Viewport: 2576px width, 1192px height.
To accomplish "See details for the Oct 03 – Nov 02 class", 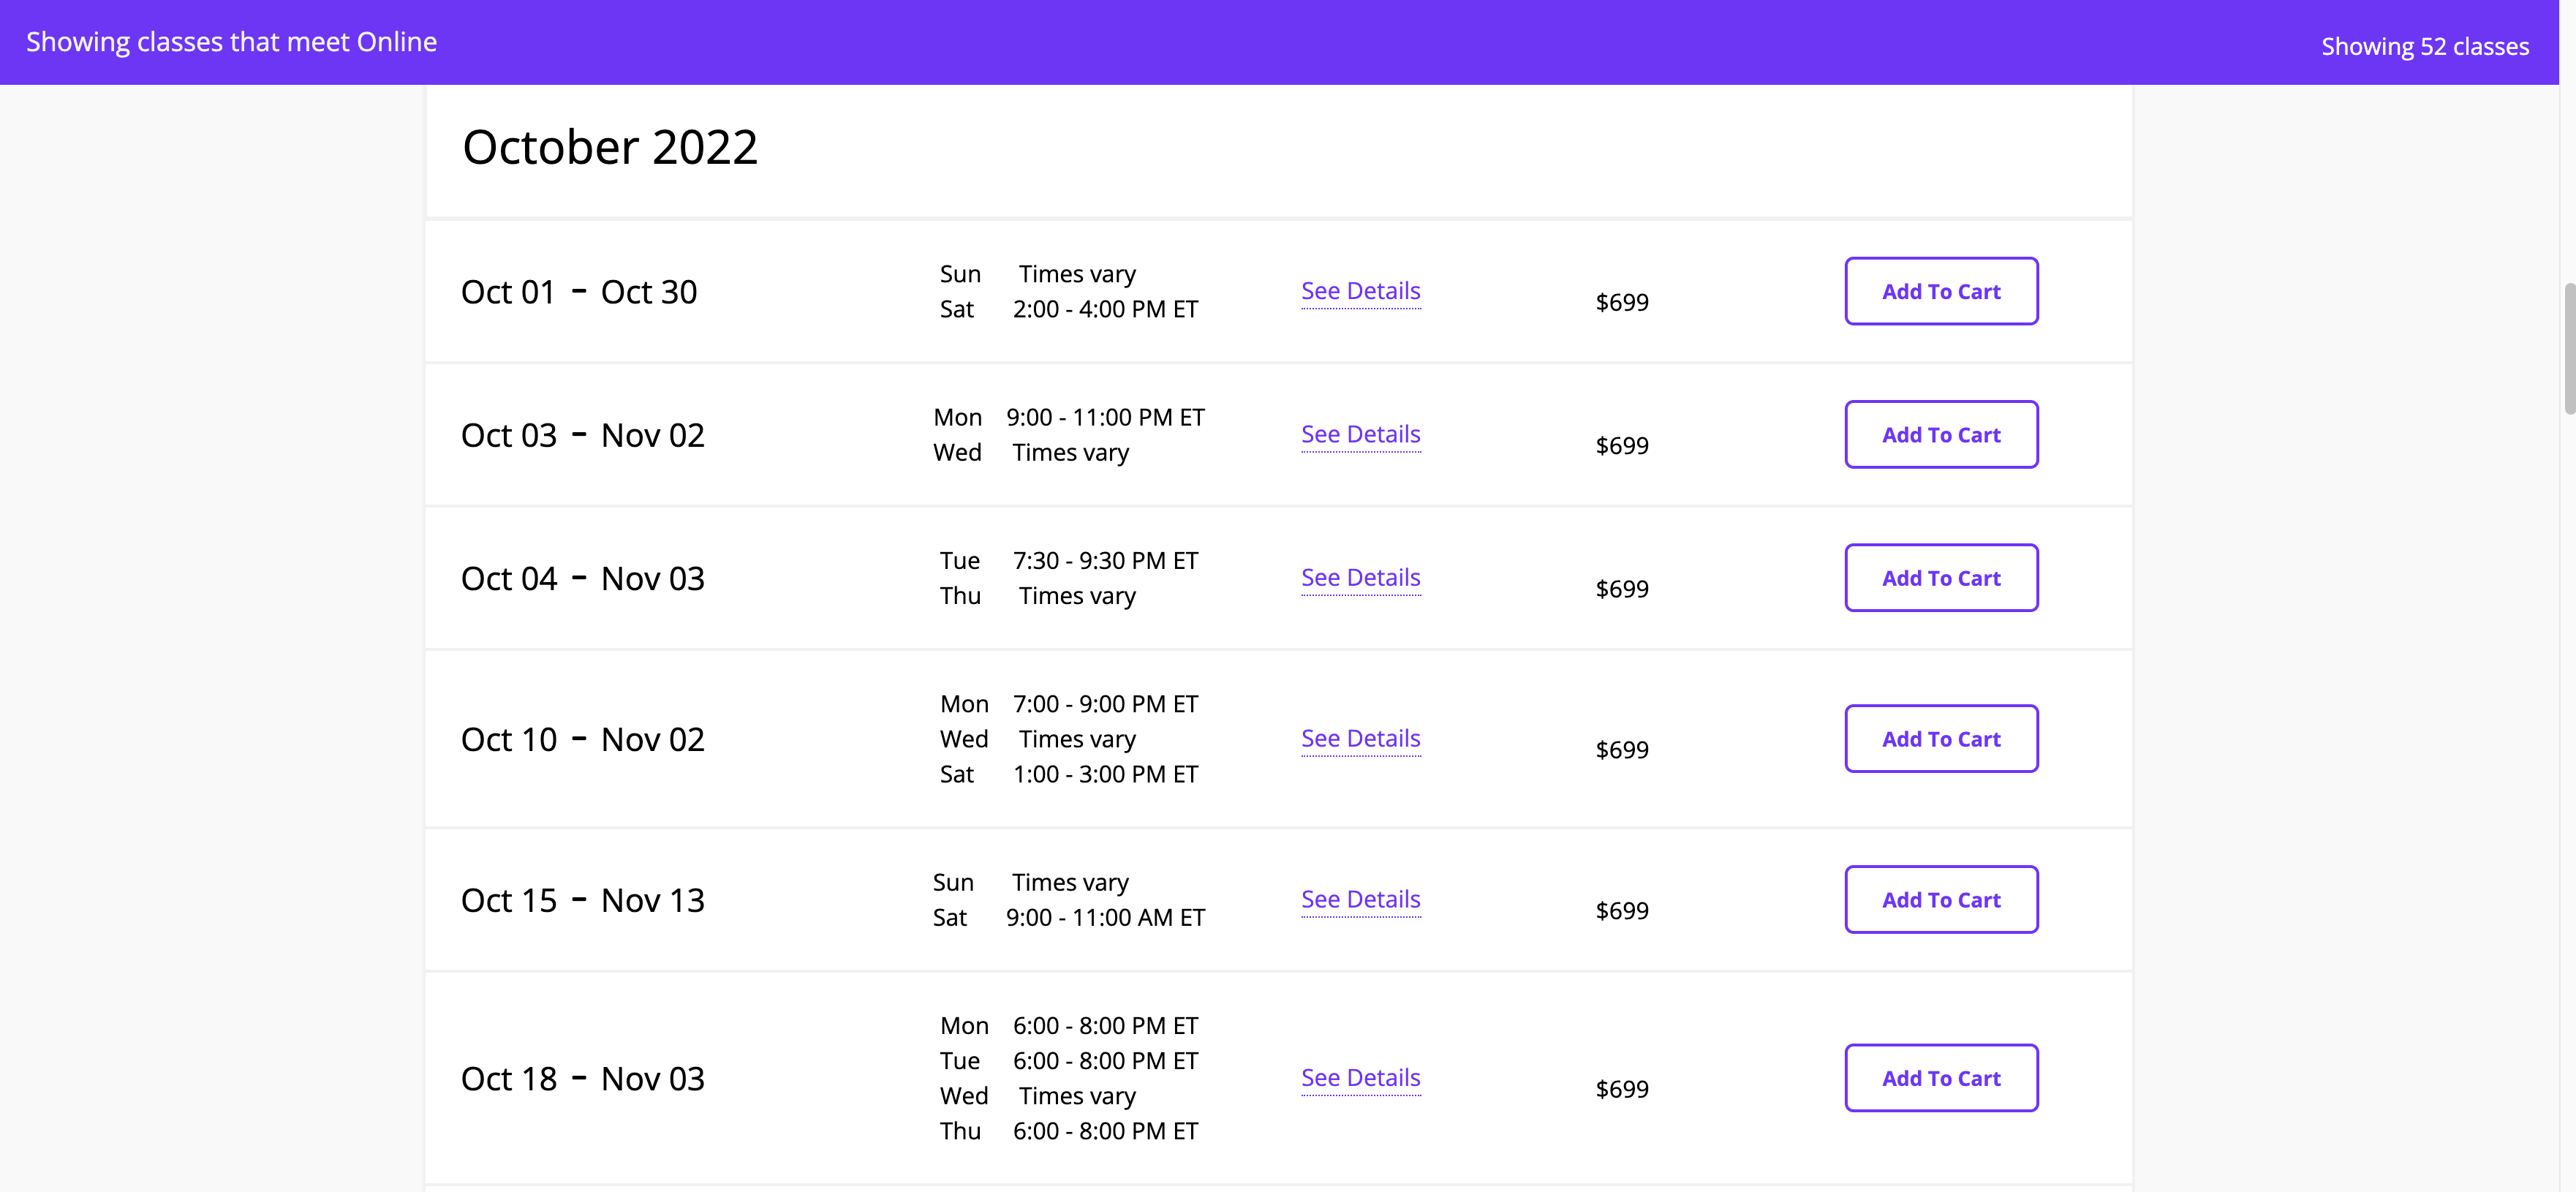I will tap(1360, 434).
